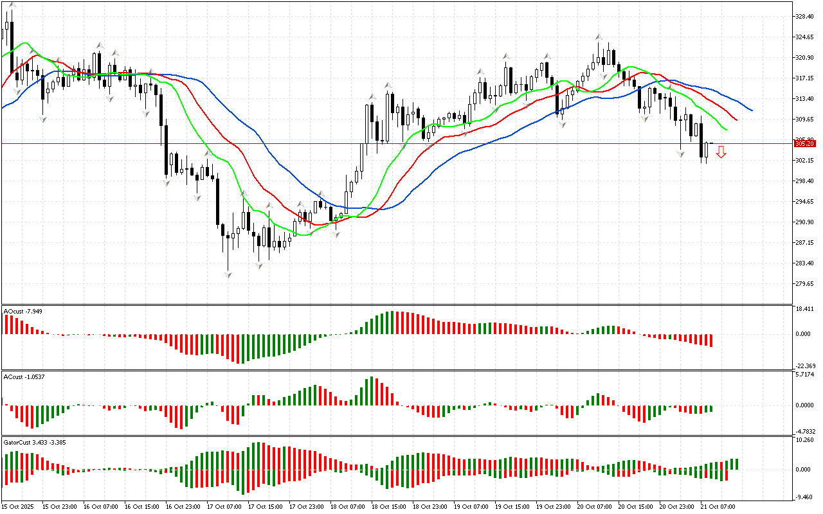Select the down fractal beside the red arrow
This screenshot has height=514, width=823.
click(x=681, y=154)
